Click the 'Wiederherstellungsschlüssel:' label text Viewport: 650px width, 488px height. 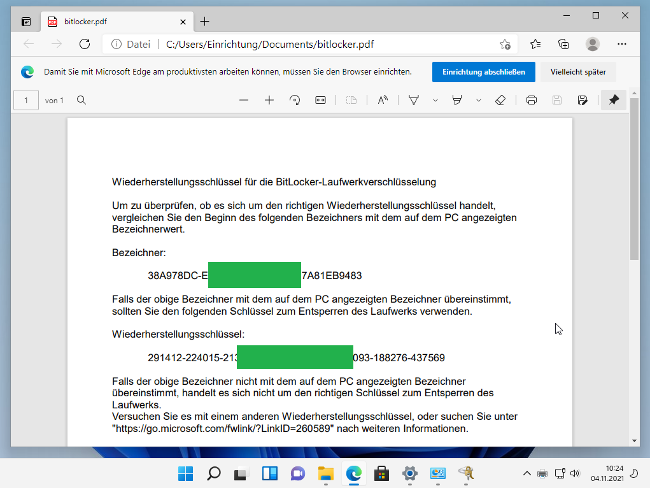pos(178,334)
